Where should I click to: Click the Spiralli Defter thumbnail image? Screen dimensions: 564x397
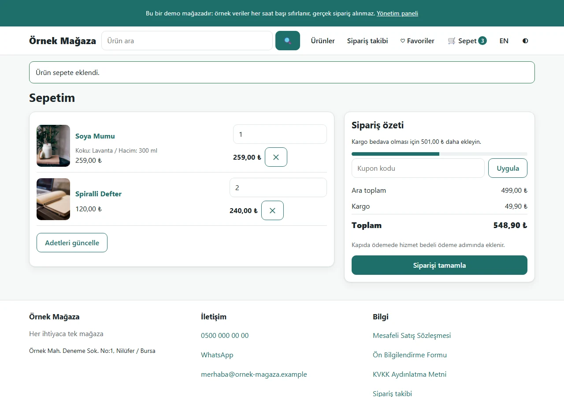(x=53, y=199)
